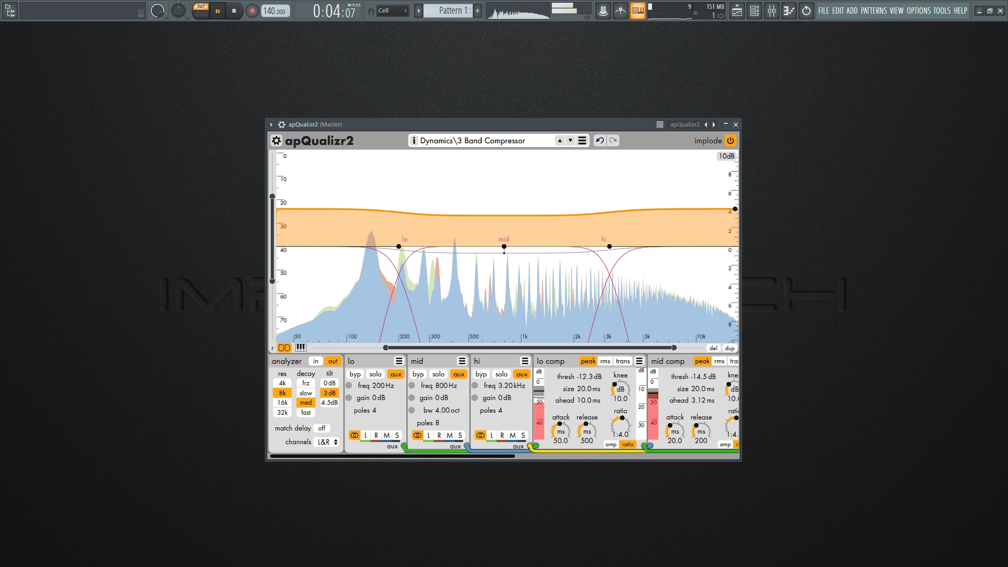Set lo comp detection to rms
Screen dimensions: 1008x567
[x=605, y=361]
